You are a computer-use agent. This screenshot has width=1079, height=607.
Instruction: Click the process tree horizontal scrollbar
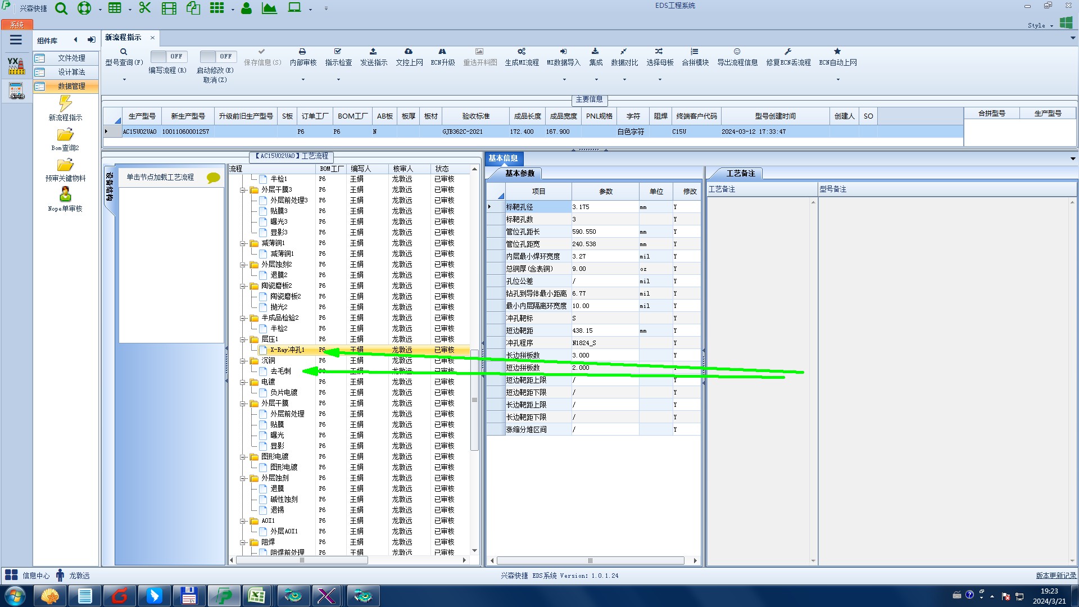pyautogui.click(x=302, y=560)
